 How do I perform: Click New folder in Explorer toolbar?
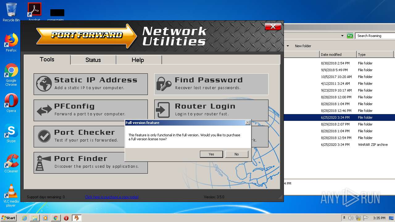pos(303,46)
